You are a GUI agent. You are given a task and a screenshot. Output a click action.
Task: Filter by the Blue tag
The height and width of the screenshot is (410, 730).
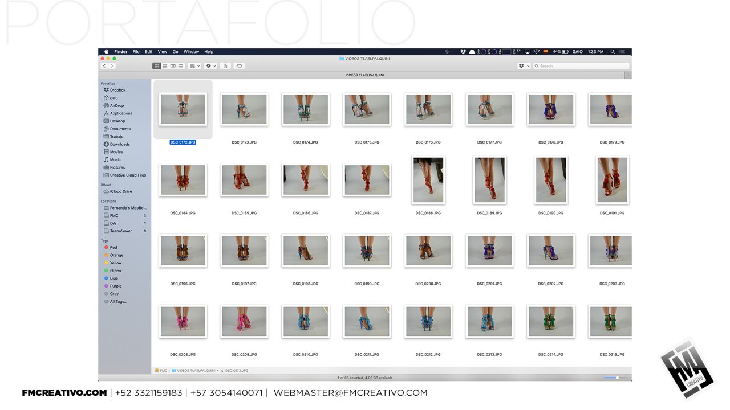pyautogui.click(x=111, y=278)
